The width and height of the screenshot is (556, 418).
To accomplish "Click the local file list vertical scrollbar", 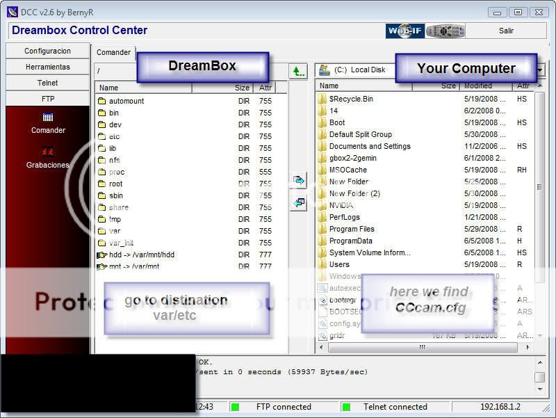I will point(539,188).
